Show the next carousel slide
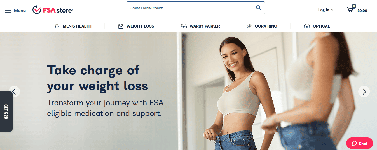Viewport: 377px width, 150px height. point(364,91)
